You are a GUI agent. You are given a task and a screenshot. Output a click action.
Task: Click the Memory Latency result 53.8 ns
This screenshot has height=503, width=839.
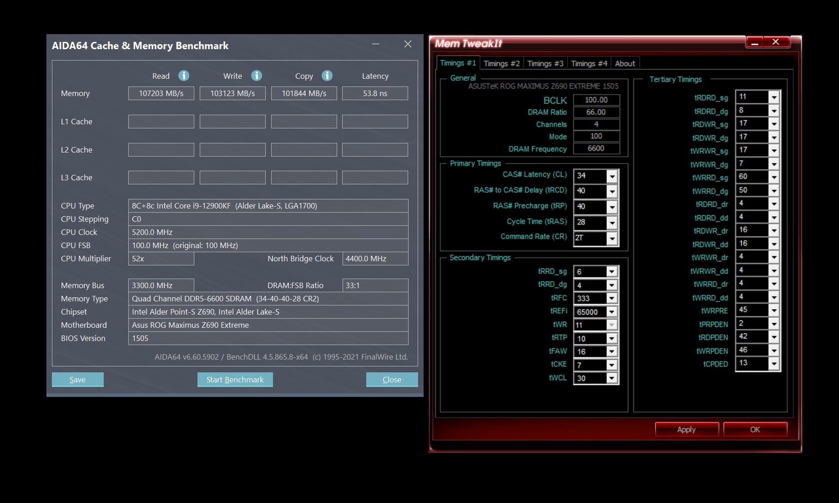pyautogui.click(x=375, y=93)
